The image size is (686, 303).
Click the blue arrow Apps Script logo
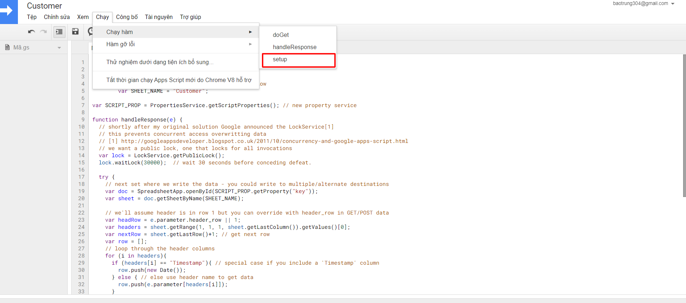[8, 11]
